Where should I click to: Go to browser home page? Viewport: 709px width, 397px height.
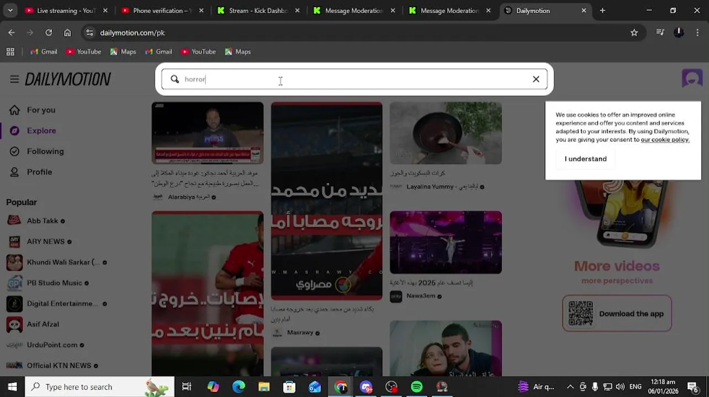point(67,33)
